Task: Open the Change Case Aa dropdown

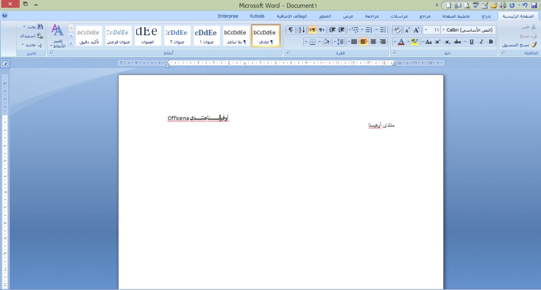Action: tap(427, 42)
